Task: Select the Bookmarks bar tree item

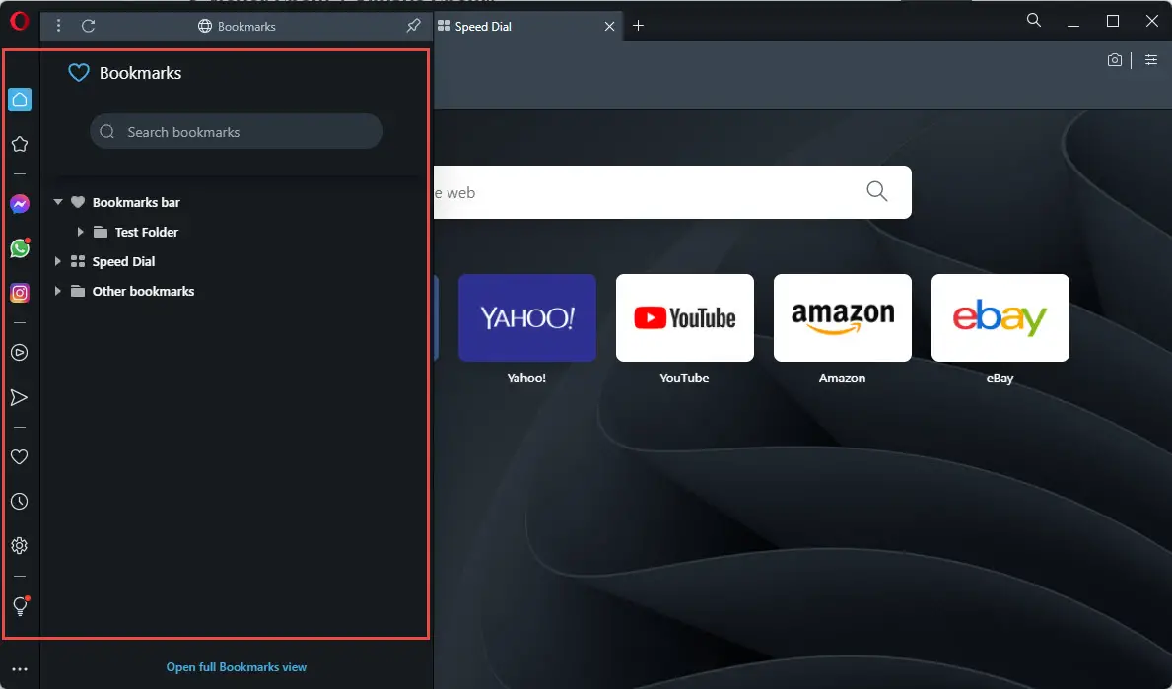Action: [136, 202]
